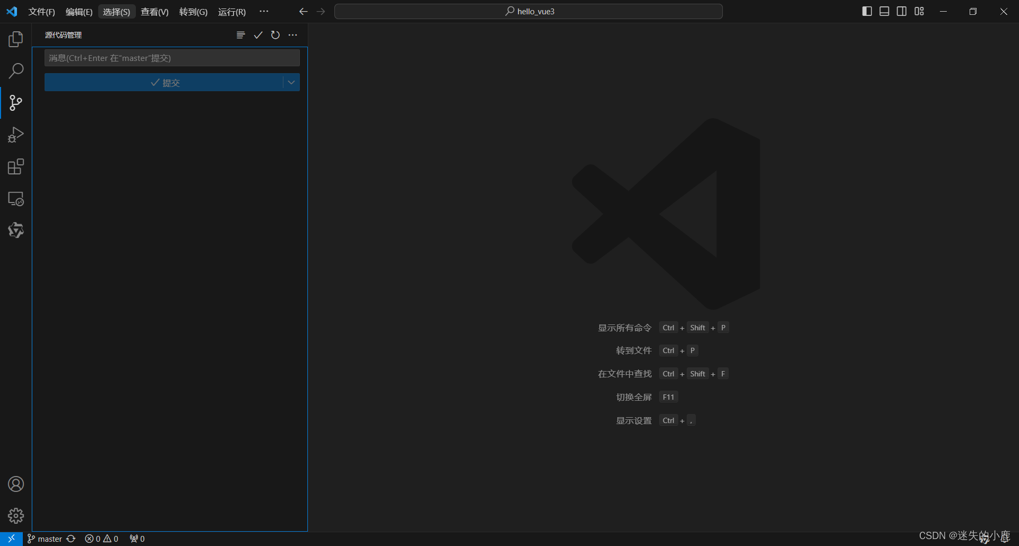Click the 显示设置 shortcut hint text

point(634,420)
